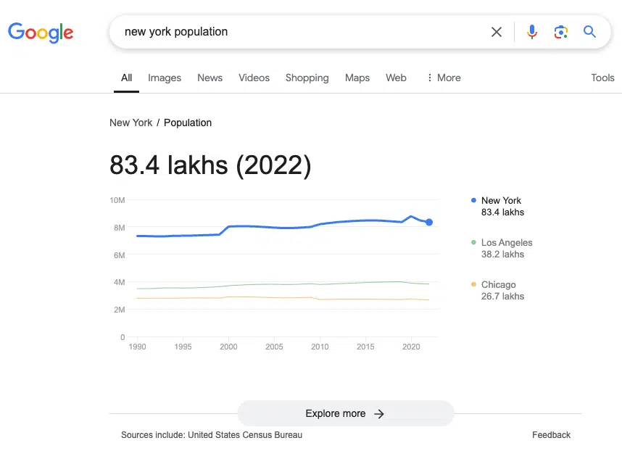Click inside the search input field
This screenshot has height=459, width=622.
290,32
